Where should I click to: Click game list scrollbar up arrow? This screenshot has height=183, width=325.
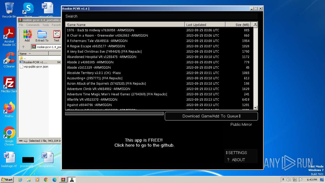point(255,24)
